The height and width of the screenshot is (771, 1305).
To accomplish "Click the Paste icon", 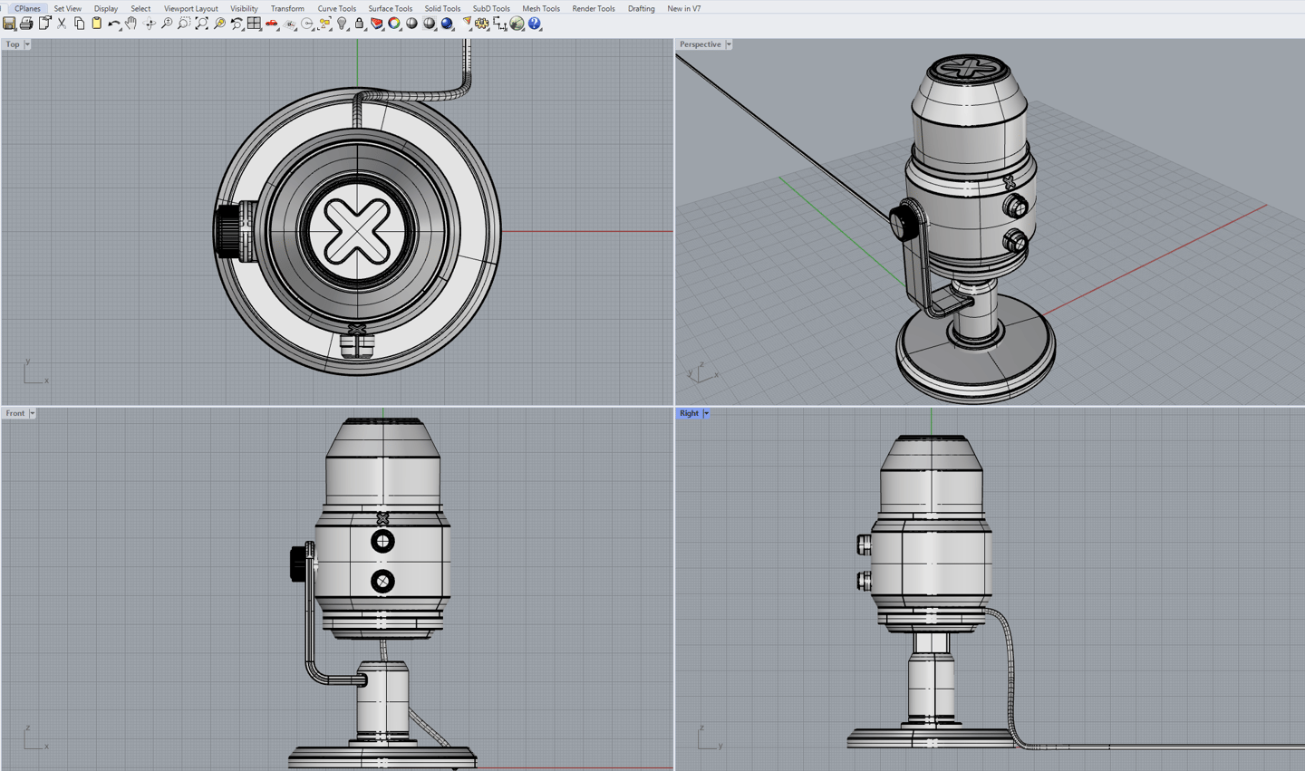I will [x=95, y=24].
